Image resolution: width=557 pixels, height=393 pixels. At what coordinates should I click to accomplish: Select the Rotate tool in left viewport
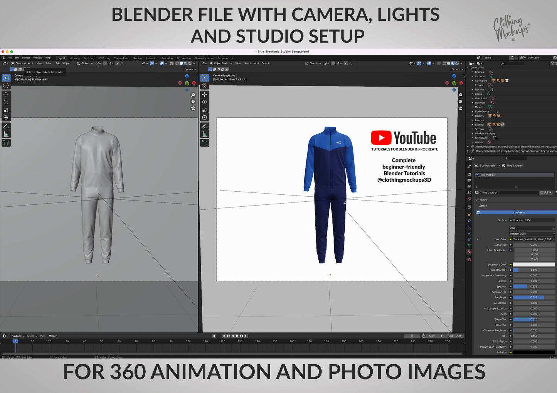pos(6,102)
